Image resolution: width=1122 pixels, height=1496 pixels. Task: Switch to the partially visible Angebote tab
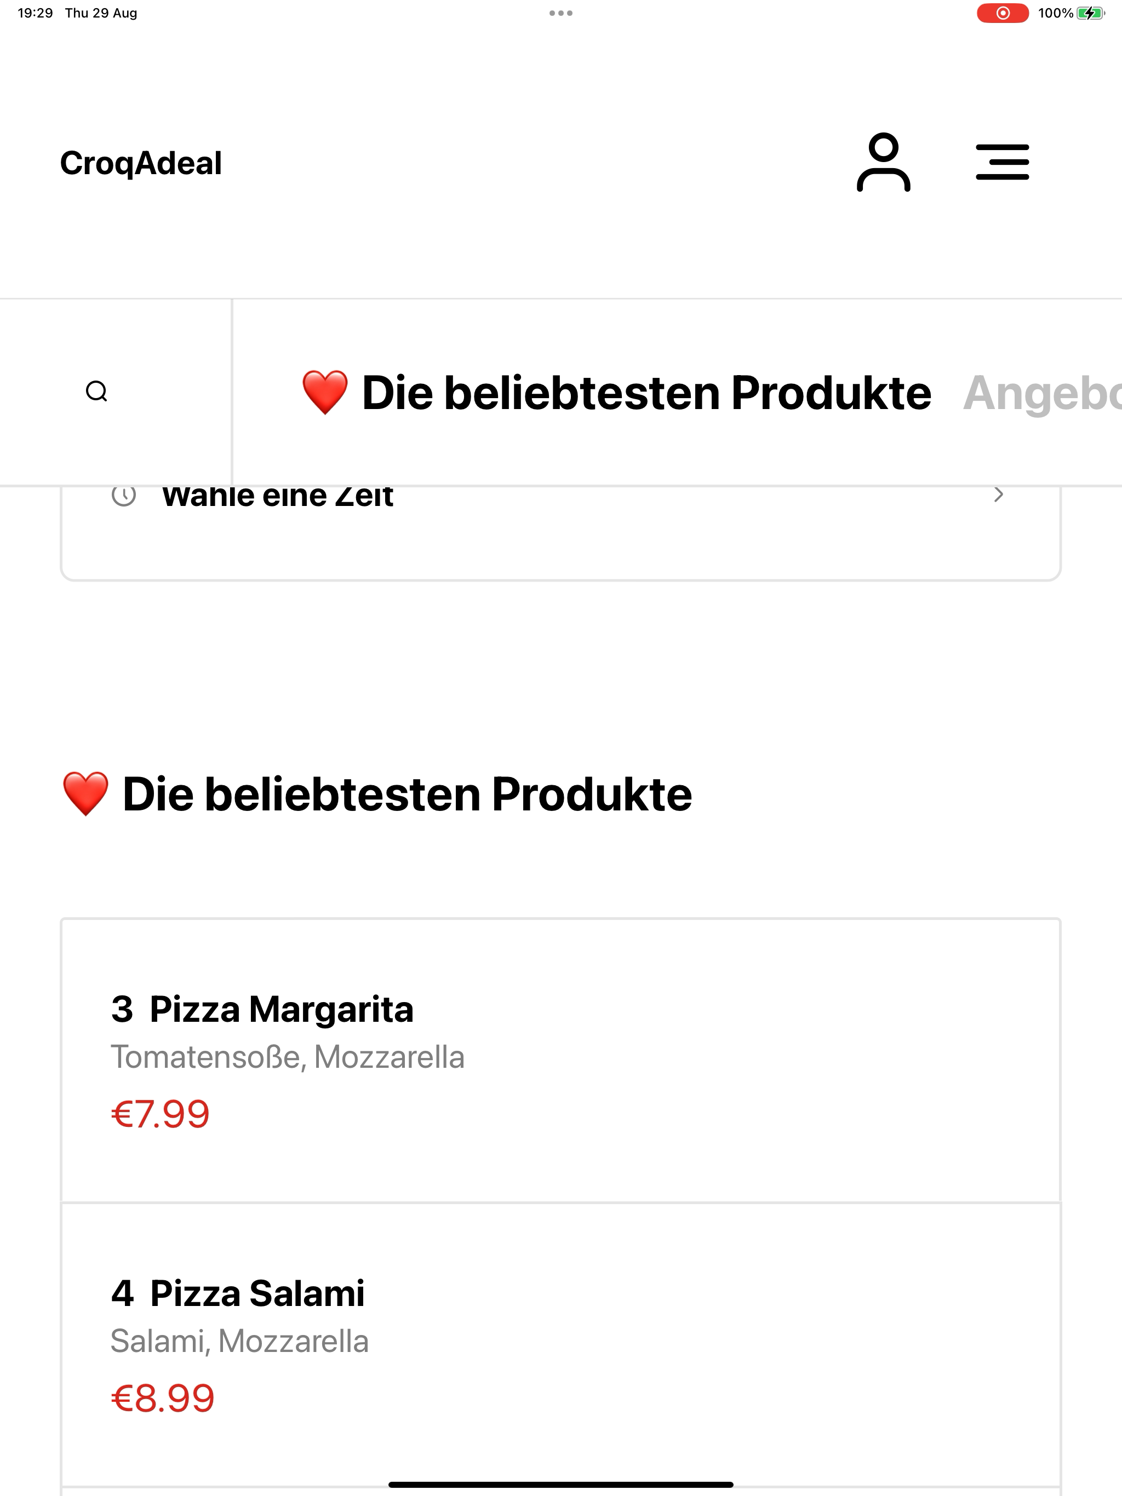pos(1042,393)
